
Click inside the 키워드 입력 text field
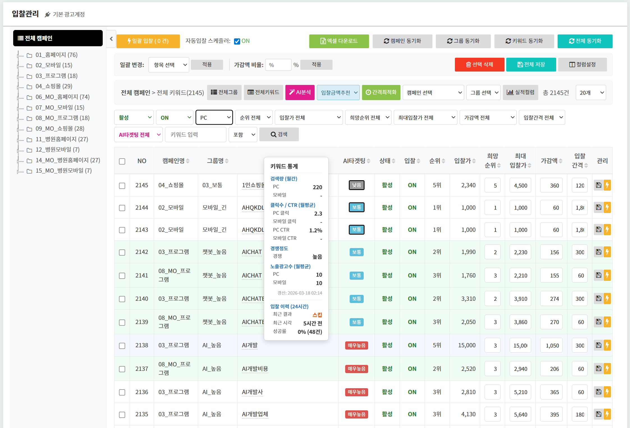pyautogui.click(x=196, y=134)
